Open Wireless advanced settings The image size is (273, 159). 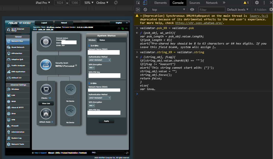pos(18,89)
